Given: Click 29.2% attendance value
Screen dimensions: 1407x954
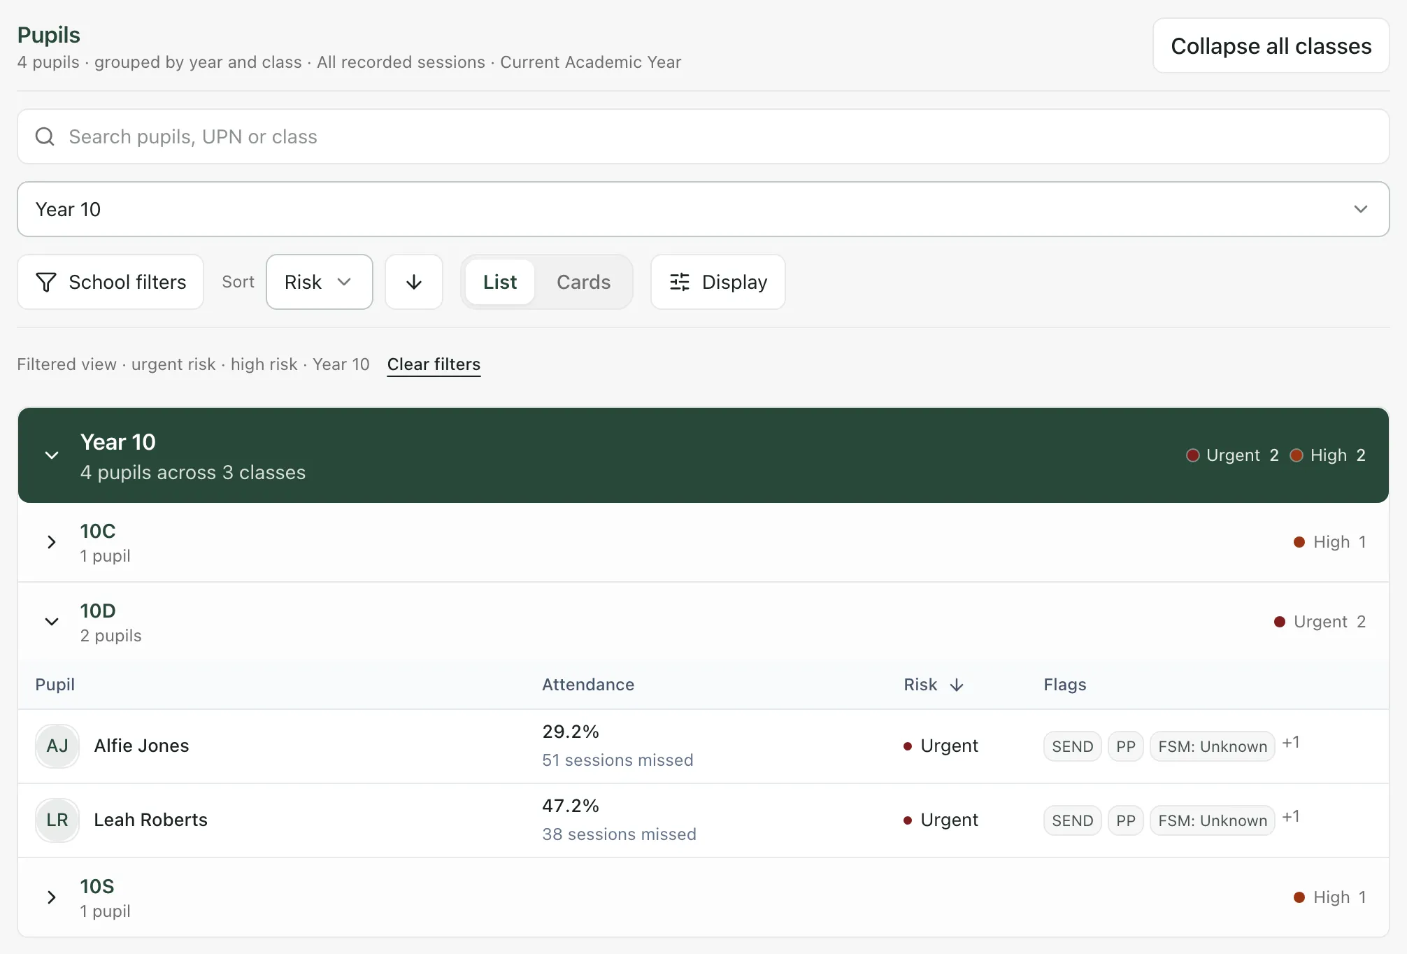Looking at the screenshot, I should (571, 732).
